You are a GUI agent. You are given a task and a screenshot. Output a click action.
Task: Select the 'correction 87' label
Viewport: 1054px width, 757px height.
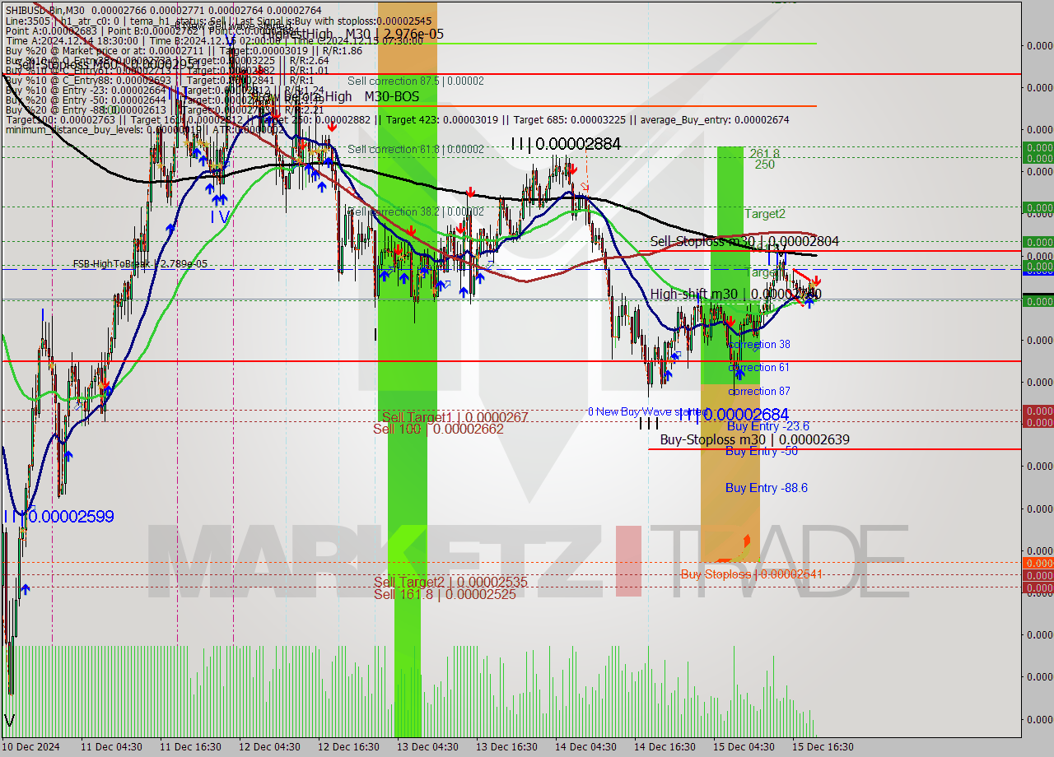click(x=759, y=392)
